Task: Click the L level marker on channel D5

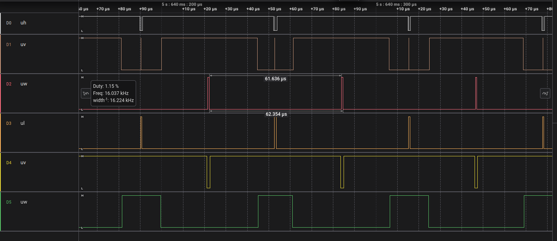Action: coord(82,228)
